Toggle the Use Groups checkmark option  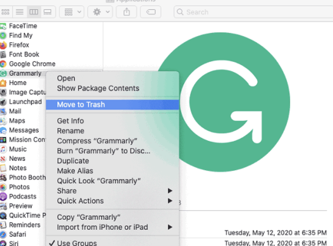(112, 243)
